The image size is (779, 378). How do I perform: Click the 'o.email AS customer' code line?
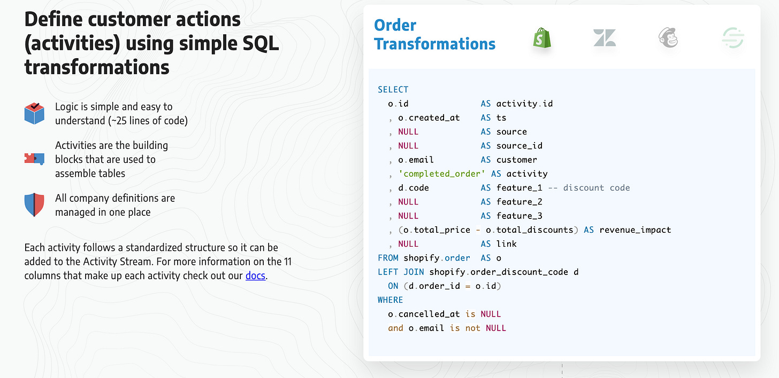[x=463, y=160]
